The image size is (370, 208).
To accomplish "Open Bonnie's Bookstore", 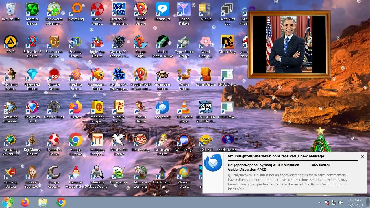I will coord(32,177).
